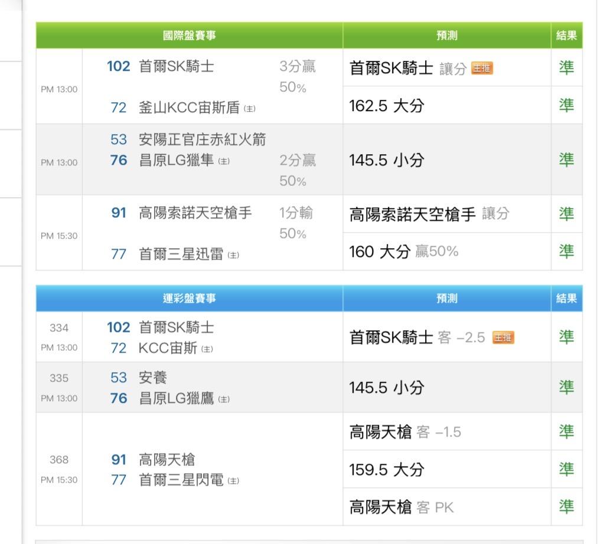Select team 安養
The width and height of the screenshot is (604, 544).
click(x=153, y=377)
